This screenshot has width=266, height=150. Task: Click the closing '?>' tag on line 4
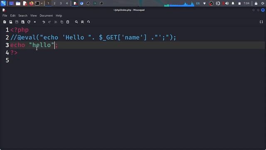[14, 52]
